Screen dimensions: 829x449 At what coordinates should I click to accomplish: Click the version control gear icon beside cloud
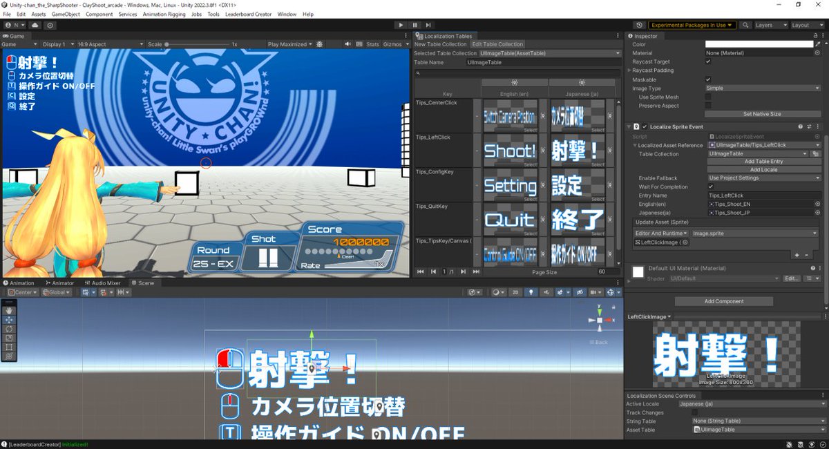(50, 25)
